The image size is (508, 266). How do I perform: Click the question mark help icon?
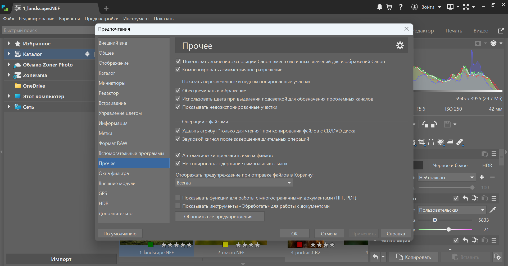pyautogui.click(x=401, y=7)
